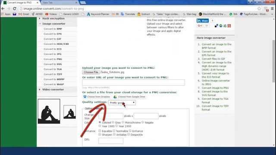Click the Choose File button
276x155 pixels.
coord(91,72)
